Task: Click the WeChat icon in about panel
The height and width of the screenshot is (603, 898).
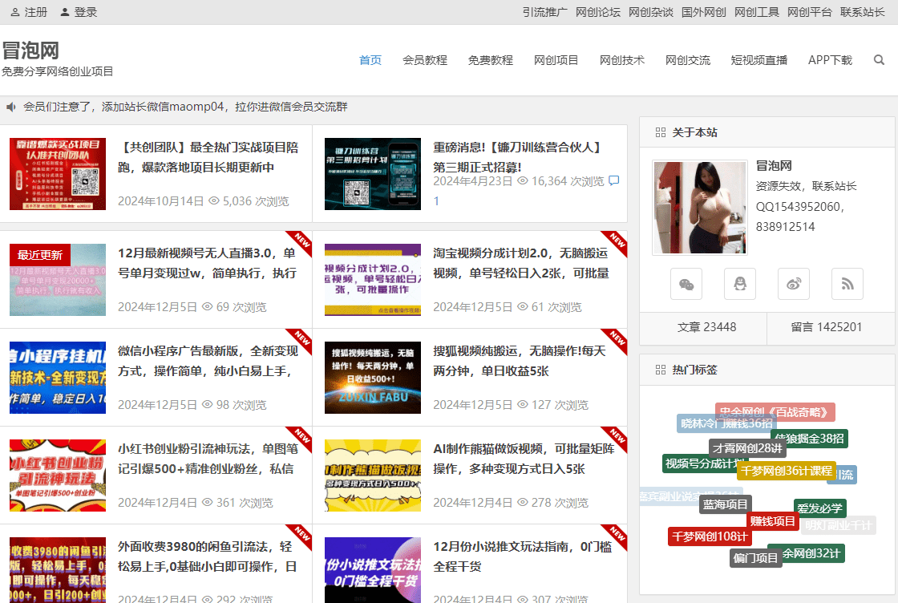Action: point(686,284)
